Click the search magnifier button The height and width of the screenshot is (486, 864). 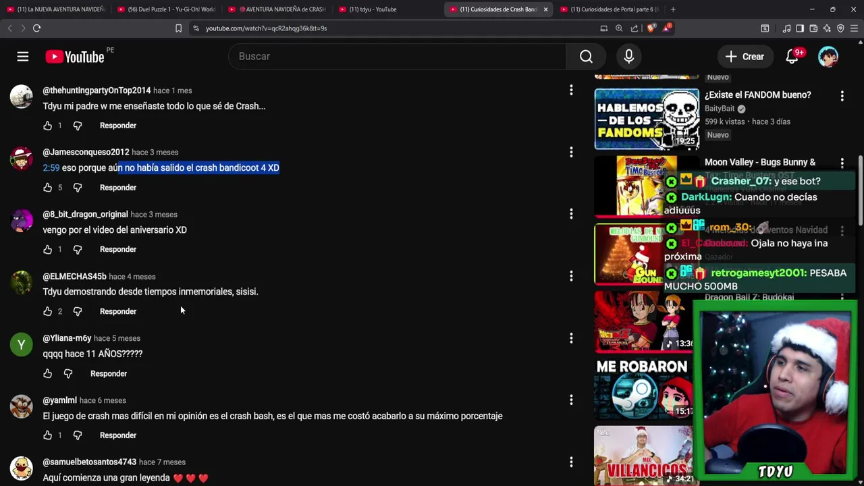click(x=586, y=57)
